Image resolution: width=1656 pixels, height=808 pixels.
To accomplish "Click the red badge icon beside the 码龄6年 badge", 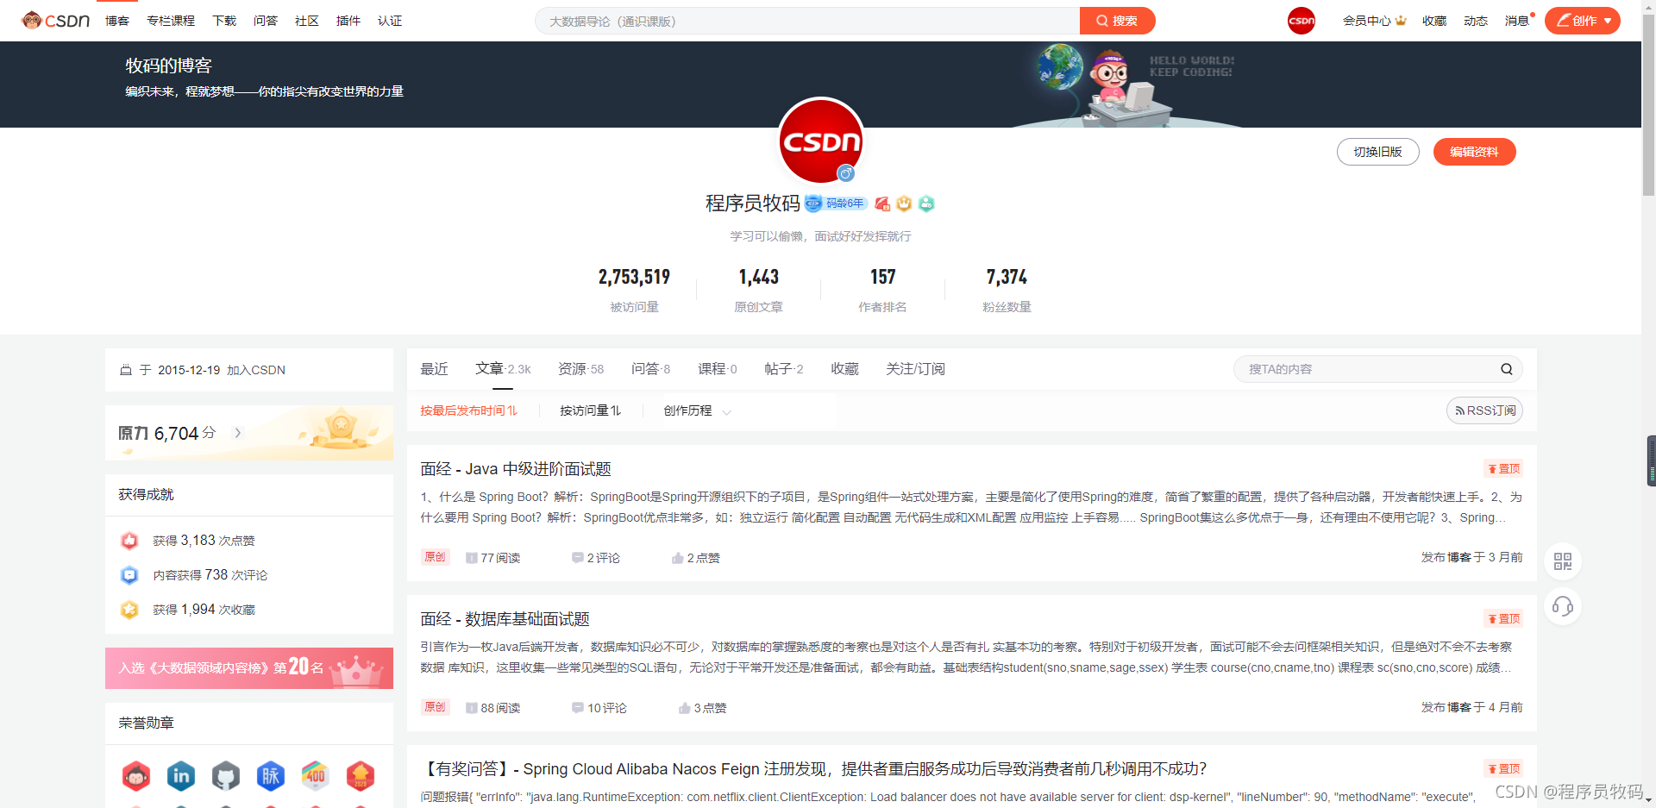I will (x=881, y=204).
